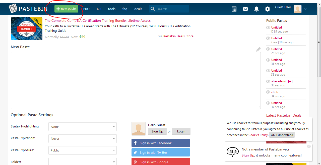Viewport: 321px width, 165px height.
Task: Click the guest avatar beside Hello Guest
Action: click(x=139, y=129)
